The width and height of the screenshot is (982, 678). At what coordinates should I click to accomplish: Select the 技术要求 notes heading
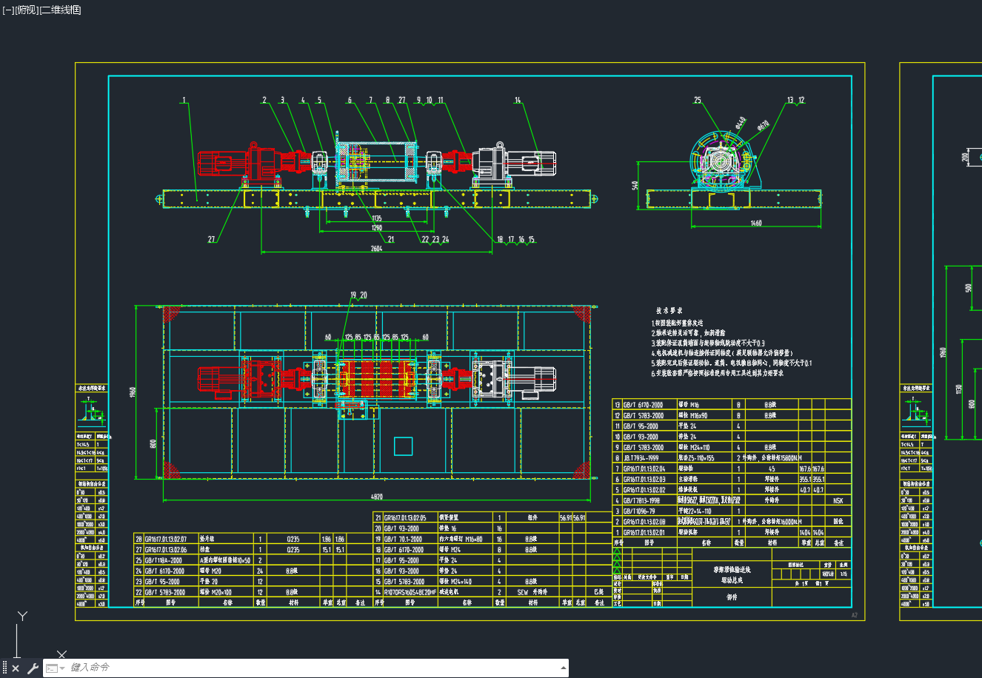669,311
